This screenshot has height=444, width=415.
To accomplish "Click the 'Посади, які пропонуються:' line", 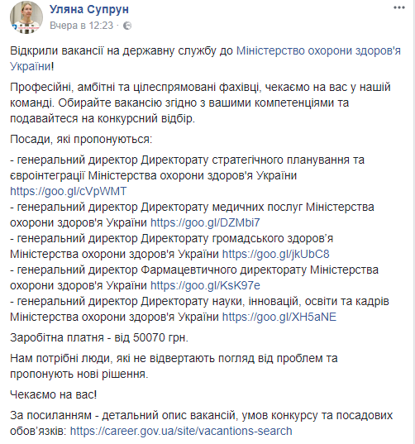I will pyautogui.click(x=81, y=139).
